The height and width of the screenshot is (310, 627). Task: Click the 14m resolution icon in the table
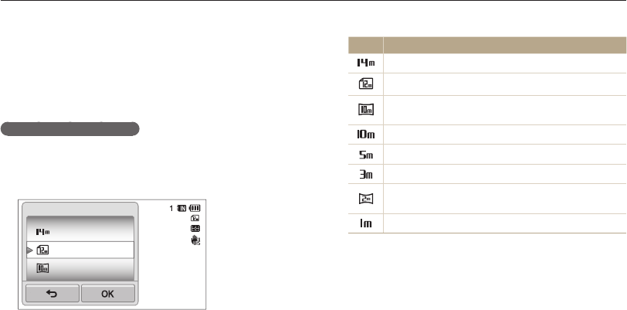point(365,60)
